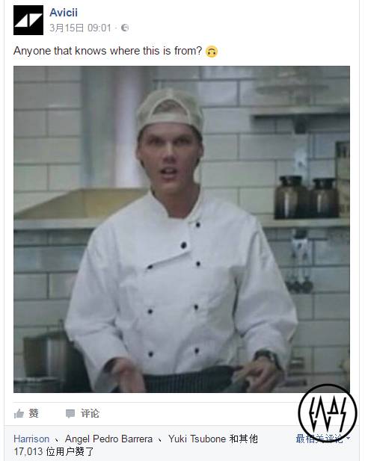Open Angel Pedro Barrera's profile link

click(108, 439)
